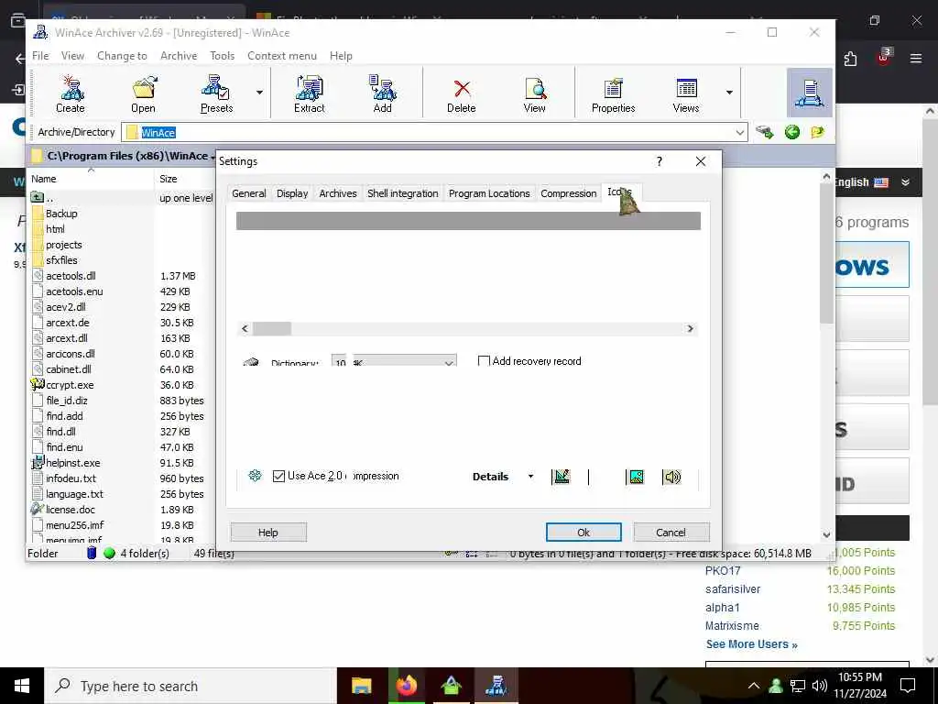Show hidden system tray icons chevron

click(754, 686)
